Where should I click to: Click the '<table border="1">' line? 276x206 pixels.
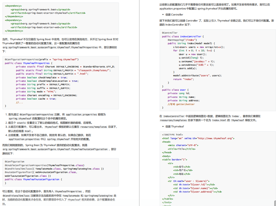point(175,160)
